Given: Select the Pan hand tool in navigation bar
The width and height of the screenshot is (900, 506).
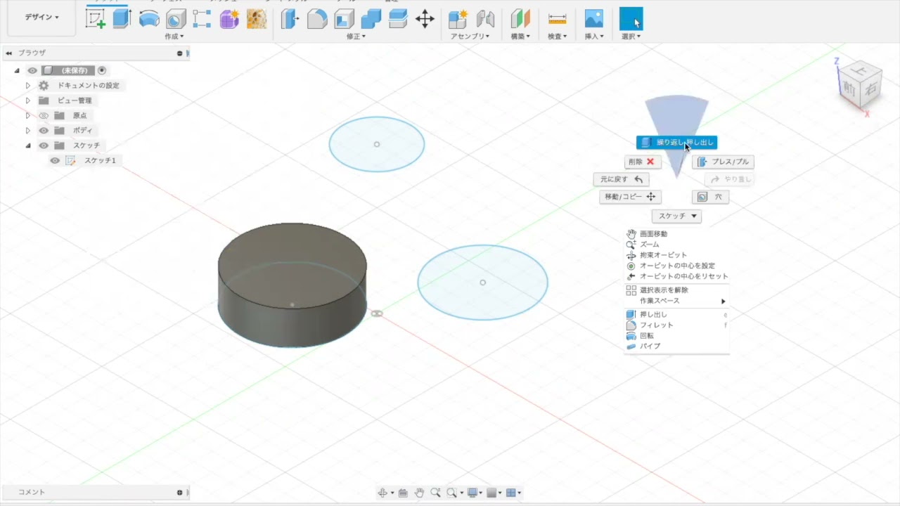Looking at the screenshot, I should pyautogui.click(x=419, y=493).
